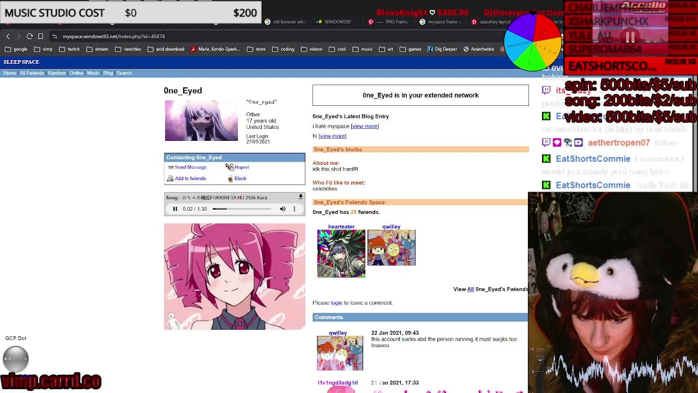This screenshot has height=393, width=698.
Task: Click the pause icon on stream overlay
Action: click(x=630, y=38)
